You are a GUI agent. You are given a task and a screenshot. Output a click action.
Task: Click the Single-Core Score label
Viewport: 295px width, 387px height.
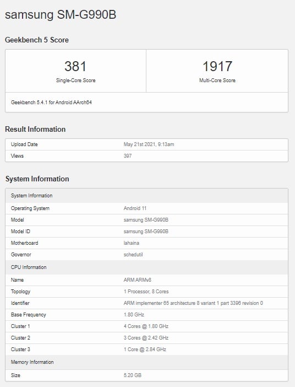tap(75, 80)
